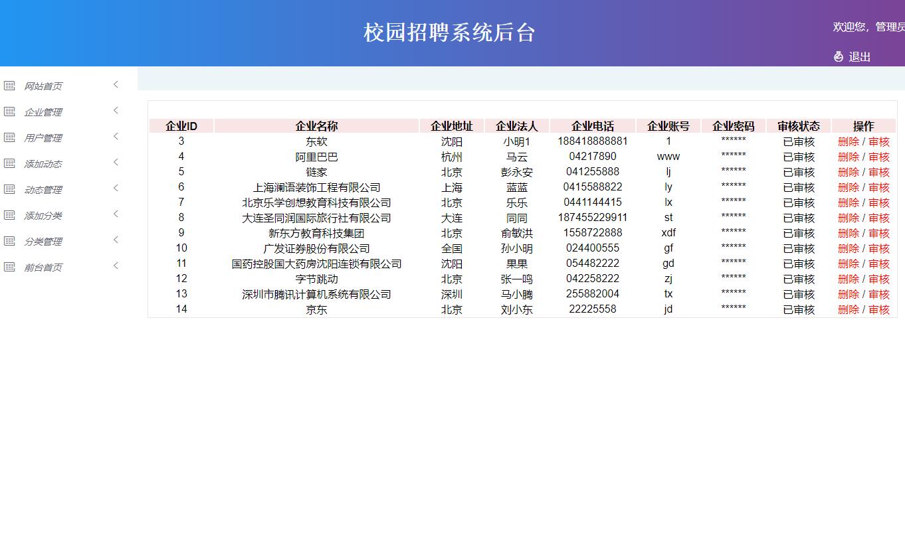Click the 用户管理 sidebar icon
Screen dimensions: 905x539
click(x=9, y=137)
